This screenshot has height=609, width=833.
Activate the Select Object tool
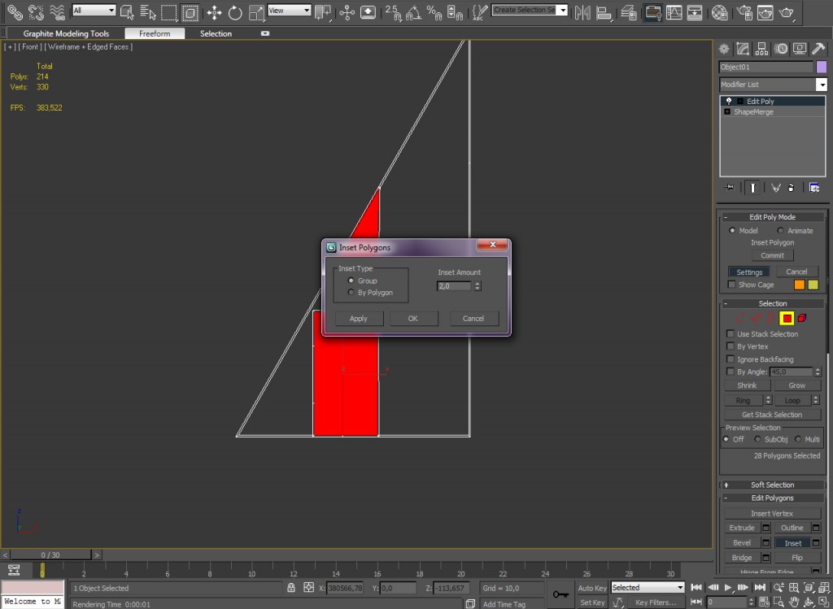coord(127,11)
